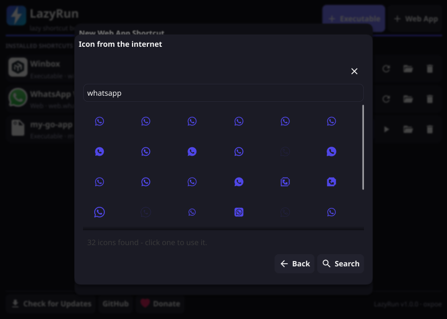This screenshot has height=319, width=447.
Task: Pick the sixth WhatsApp icon in the top row
Action: (x=332, y=121)
